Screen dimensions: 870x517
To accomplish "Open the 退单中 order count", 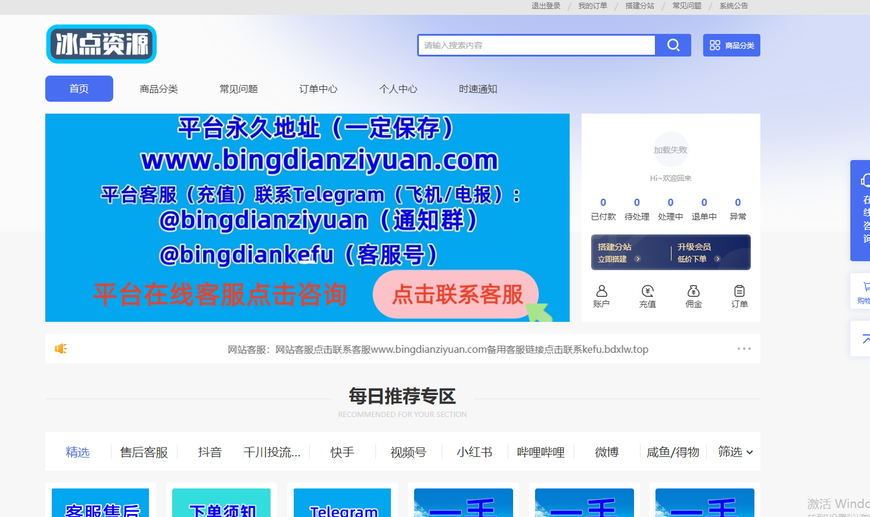I will [x=704, y=209].
